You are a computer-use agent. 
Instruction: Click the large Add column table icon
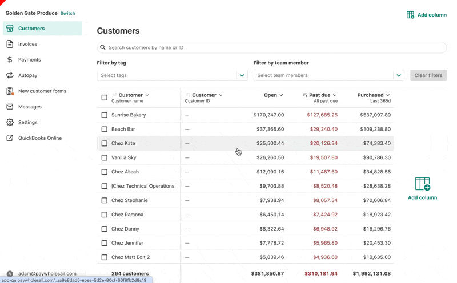422,184
